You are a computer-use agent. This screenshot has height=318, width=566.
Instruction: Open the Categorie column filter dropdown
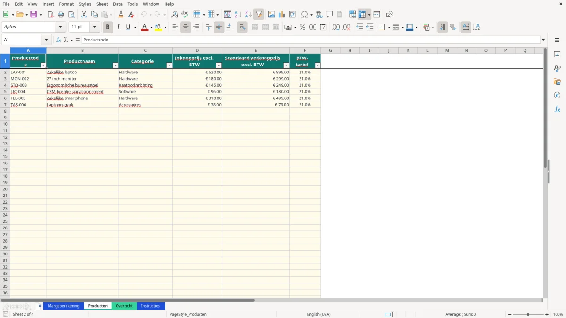[x=169, y=65]
